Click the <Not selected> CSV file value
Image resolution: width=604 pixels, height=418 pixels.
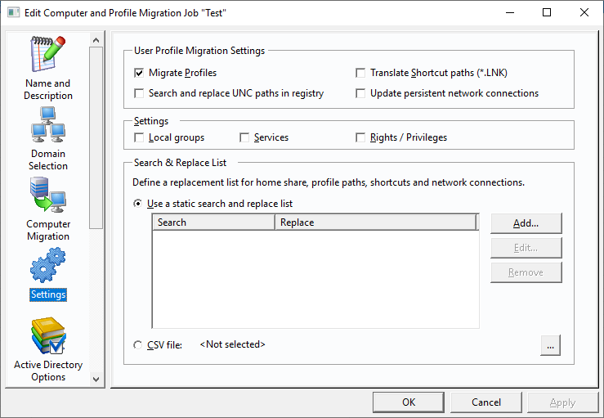(233, 344)
